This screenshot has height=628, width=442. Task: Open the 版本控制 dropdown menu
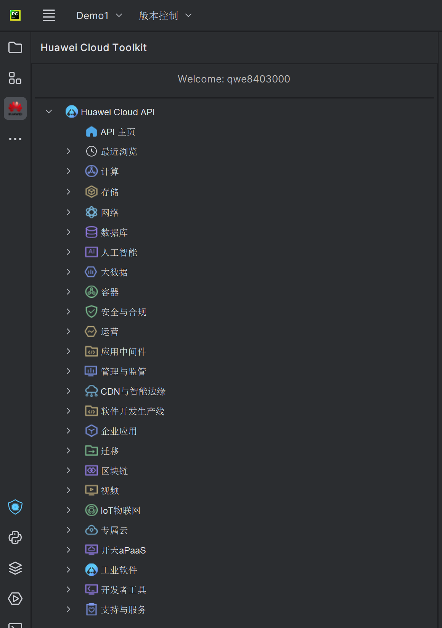point(165,16)
